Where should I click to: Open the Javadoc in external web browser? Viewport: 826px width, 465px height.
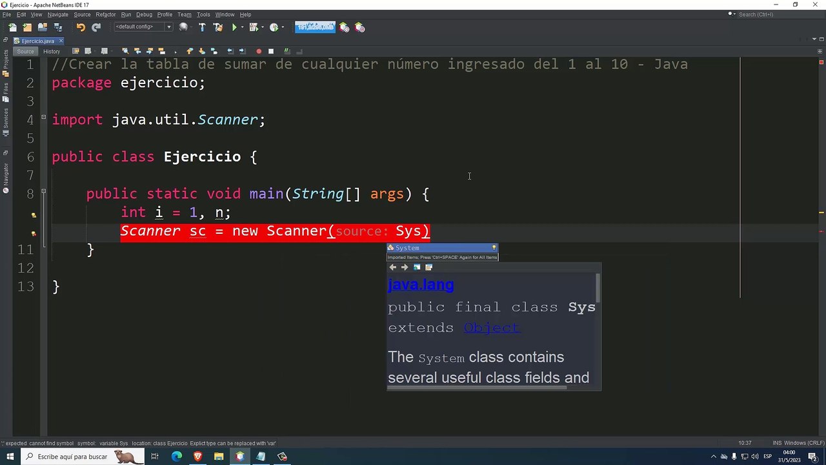417,267
